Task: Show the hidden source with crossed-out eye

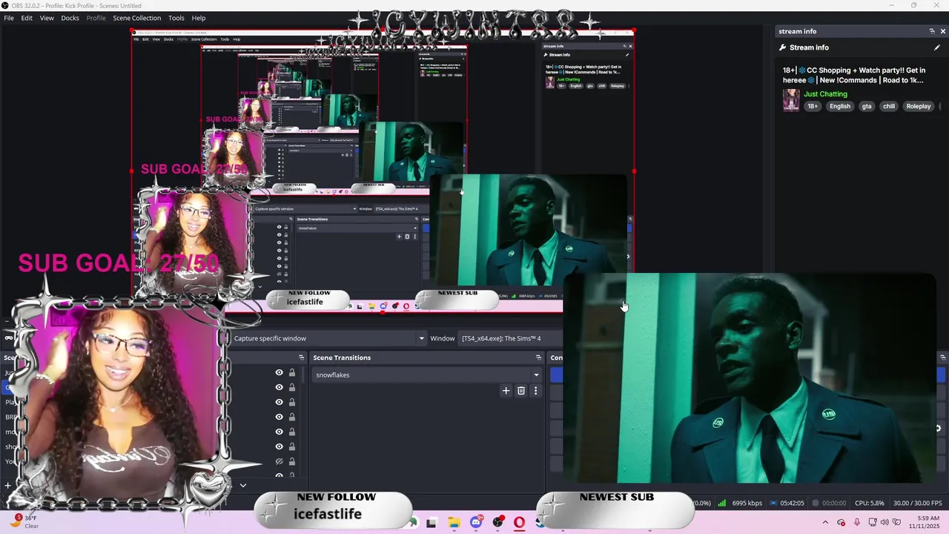Action: pos(279,461)
